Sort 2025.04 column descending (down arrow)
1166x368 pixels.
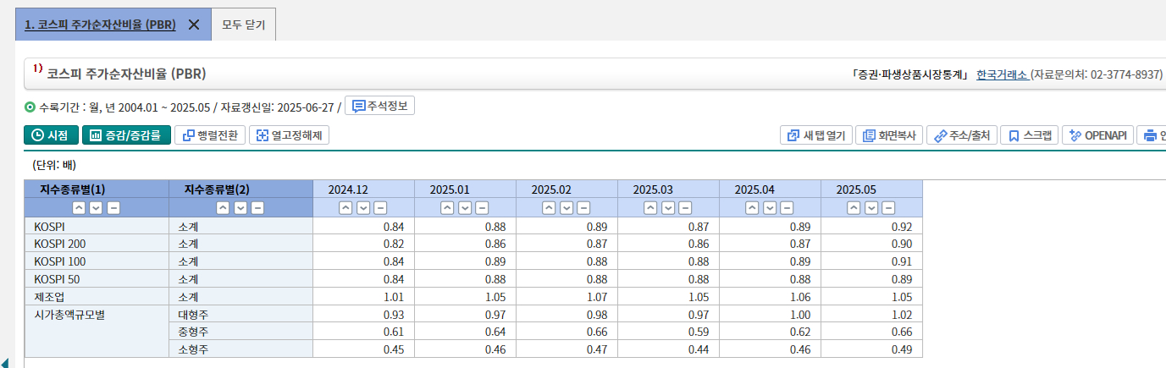pos(770,208)
